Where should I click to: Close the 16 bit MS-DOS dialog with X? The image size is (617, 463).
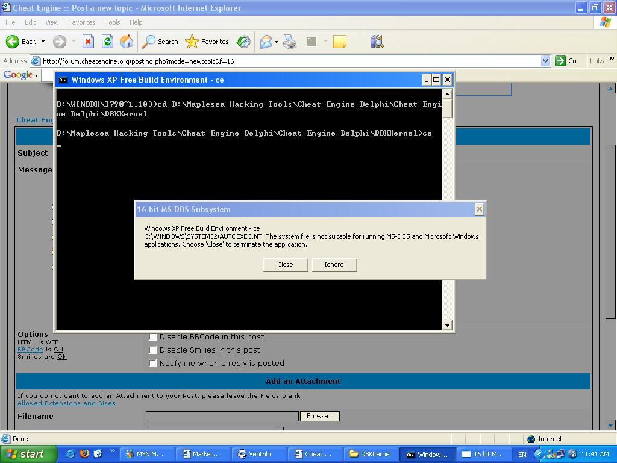tap(479, 209)
